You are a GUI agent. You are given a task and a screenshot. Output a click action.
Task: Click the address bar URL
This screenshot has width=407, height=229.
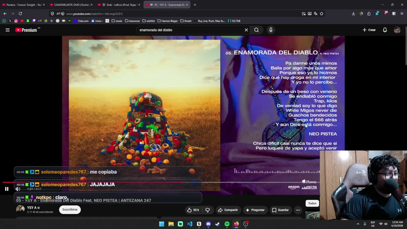click(x=94, y=14)
